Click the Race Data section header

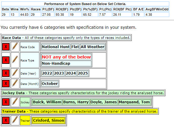(x=66, y=38)
